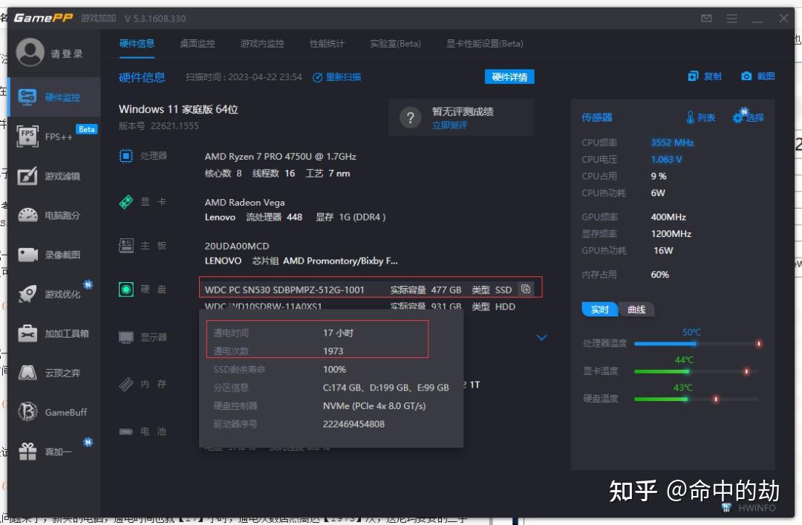Click the CPU频率 3552 MHz value
Viewport: 802px width, 525px height.
tap(672, 143)
